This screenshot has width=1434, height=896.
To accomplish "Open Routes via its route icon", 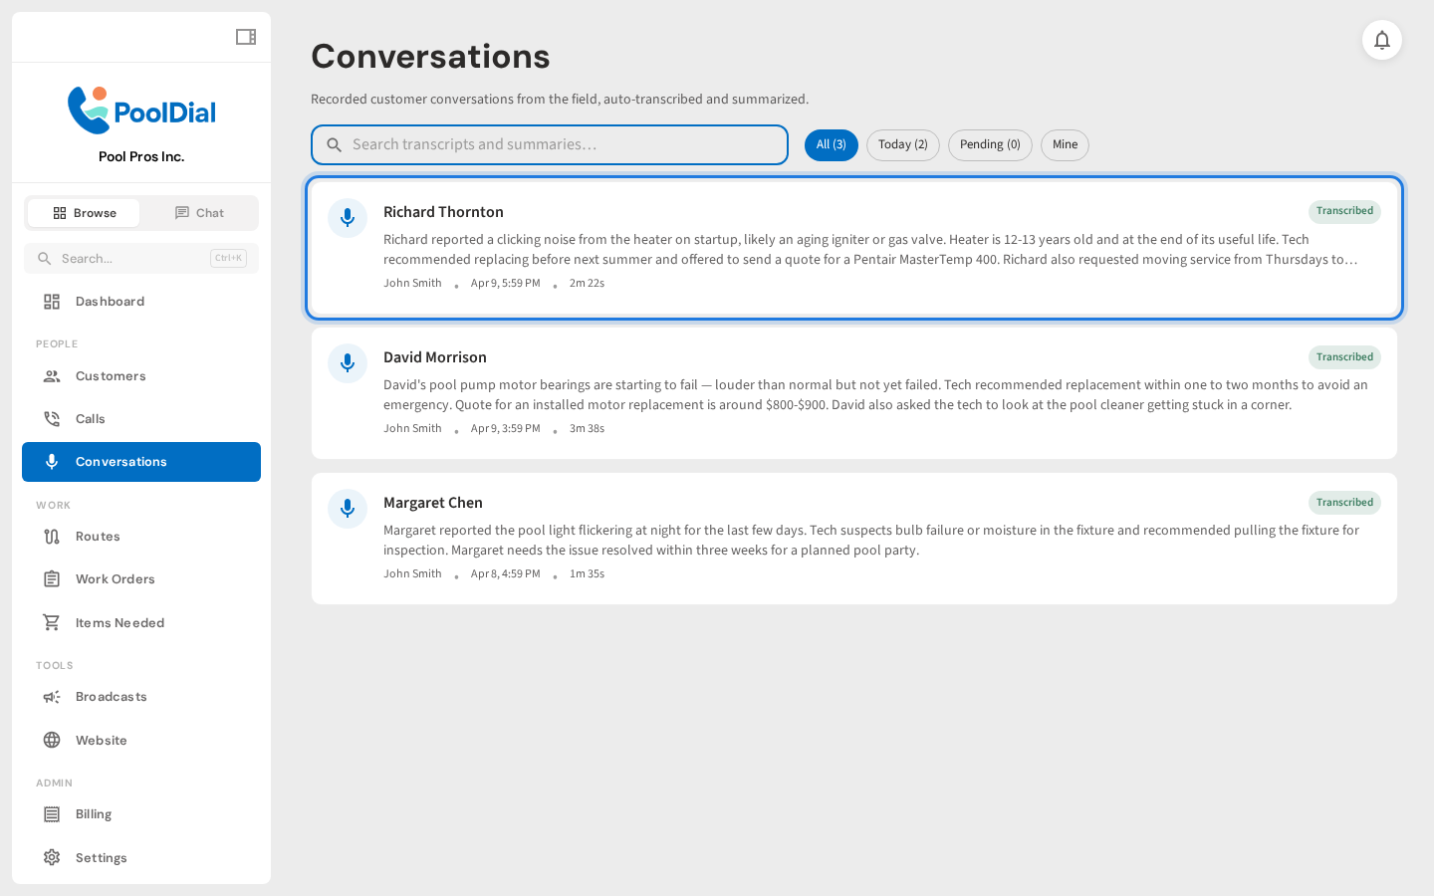I will pos(52,537).
